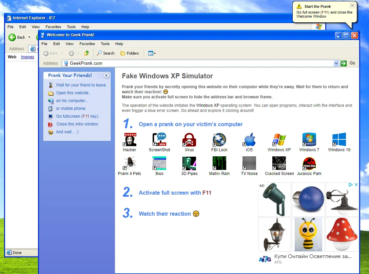Viewport: 369px width, 274px height.
Task: Click 'Open this website...' sidebar item
Action: 74,93
